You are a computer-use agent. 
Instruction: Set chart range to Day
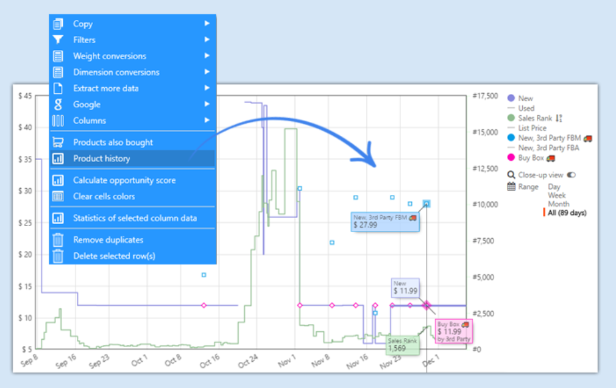(554, 186)
